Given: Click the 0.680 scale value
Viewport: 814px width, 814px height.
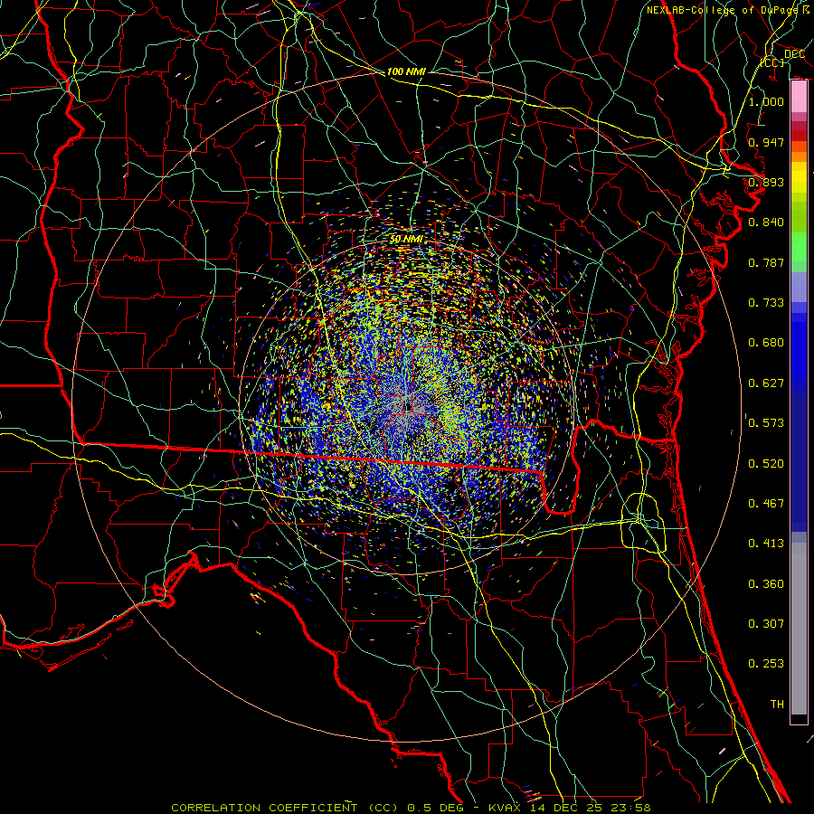Looking at the screenshot, I should [x=766, y=343].
